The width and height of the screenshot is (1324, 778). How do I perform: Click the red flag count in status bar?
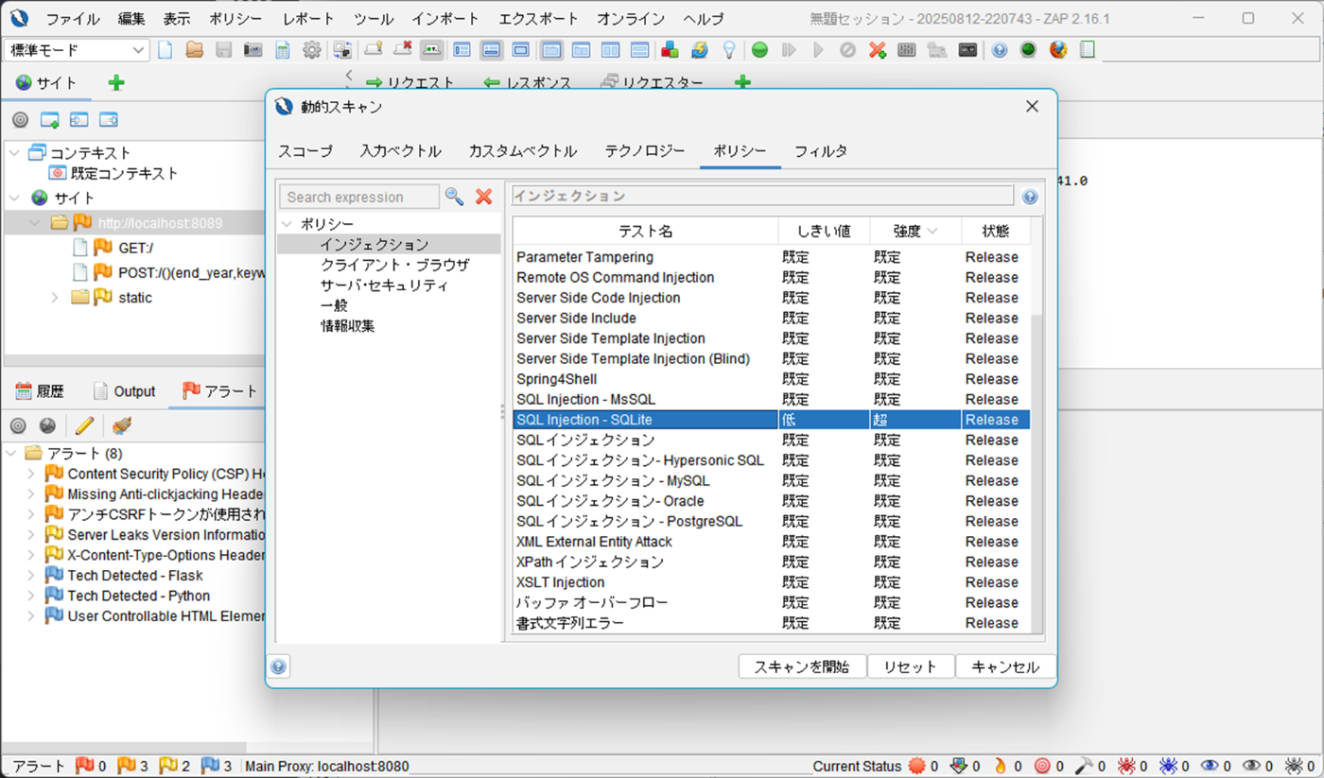[91, 766]
